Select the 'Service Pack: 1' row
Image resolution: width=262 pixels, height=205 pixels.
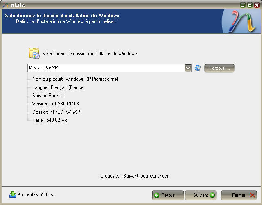[49, 96]
